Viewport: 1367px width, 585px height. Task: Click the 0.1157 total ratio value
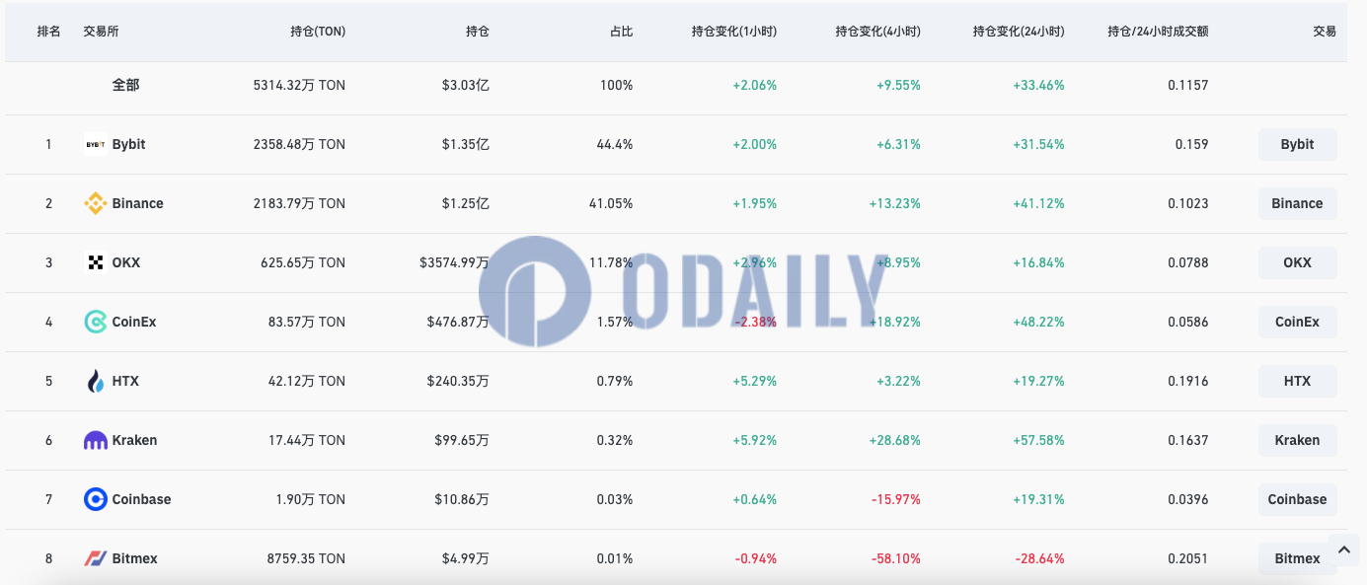1187,85
